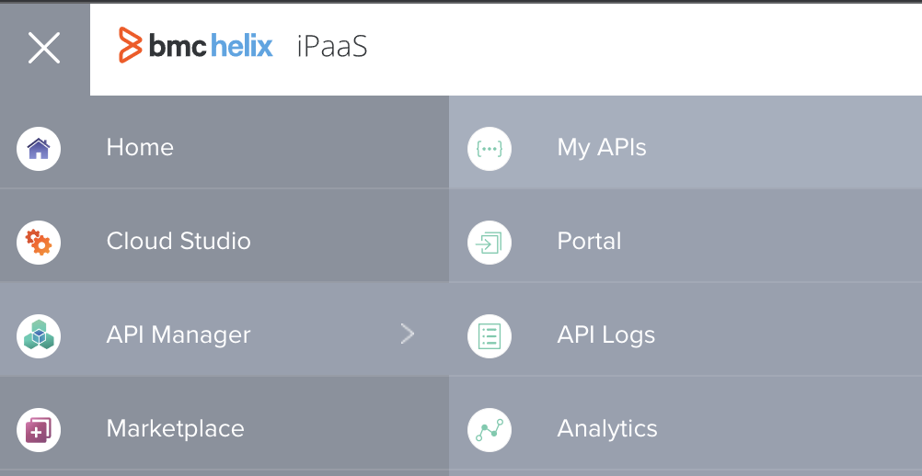Image resolution: width=922 pixels, height=476 pixels.
Task: Close the navigation menu with the X
Action: pos(44,48)
